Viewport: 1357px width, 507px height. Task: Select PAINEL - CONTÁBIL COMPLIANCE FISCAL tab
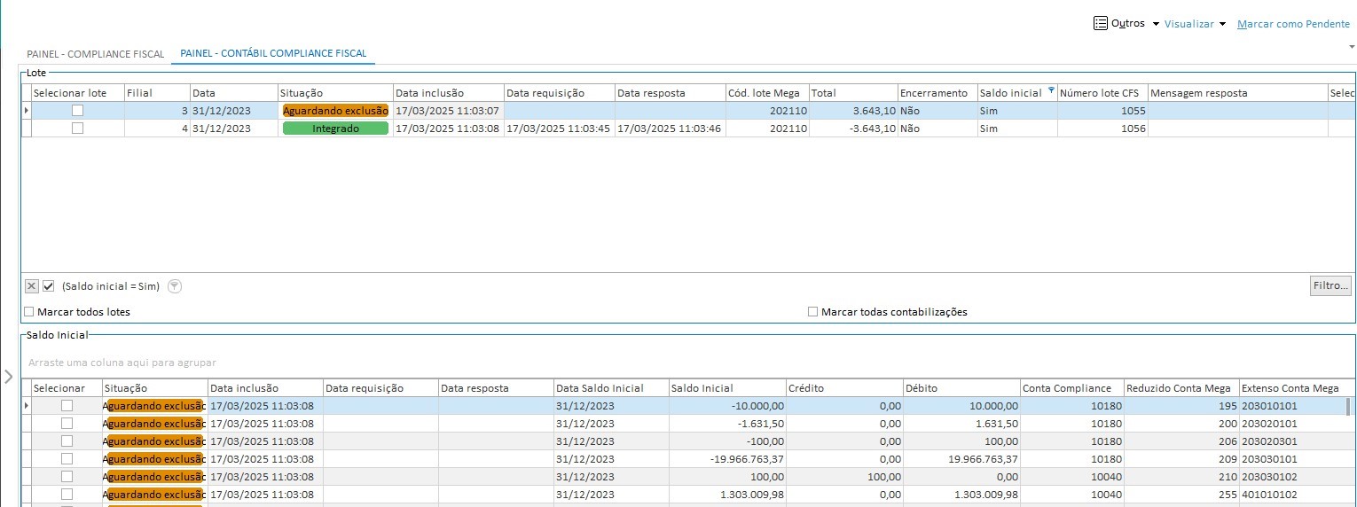273,54
